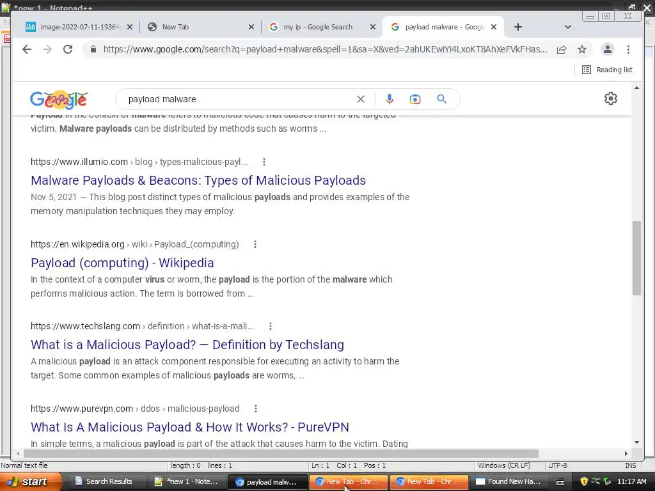
Task: Open Search Results taskbar item
Action: tap(106, 481)
